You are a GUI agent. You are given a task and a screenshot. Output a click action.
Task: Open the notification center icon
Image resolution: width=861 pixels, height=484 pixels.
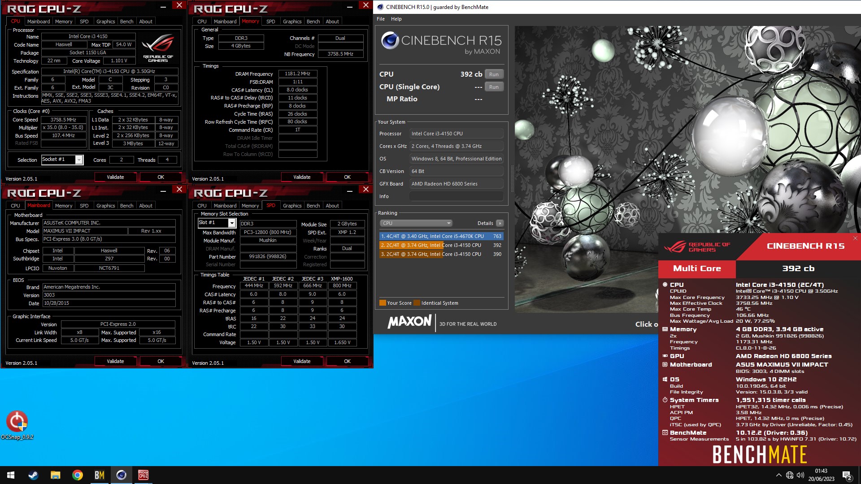pos(847,475)
